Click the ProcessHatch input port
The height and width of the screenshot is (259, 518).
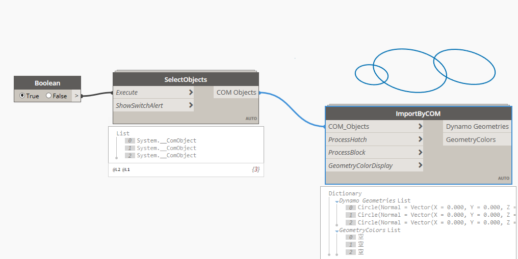coord(374,139)
